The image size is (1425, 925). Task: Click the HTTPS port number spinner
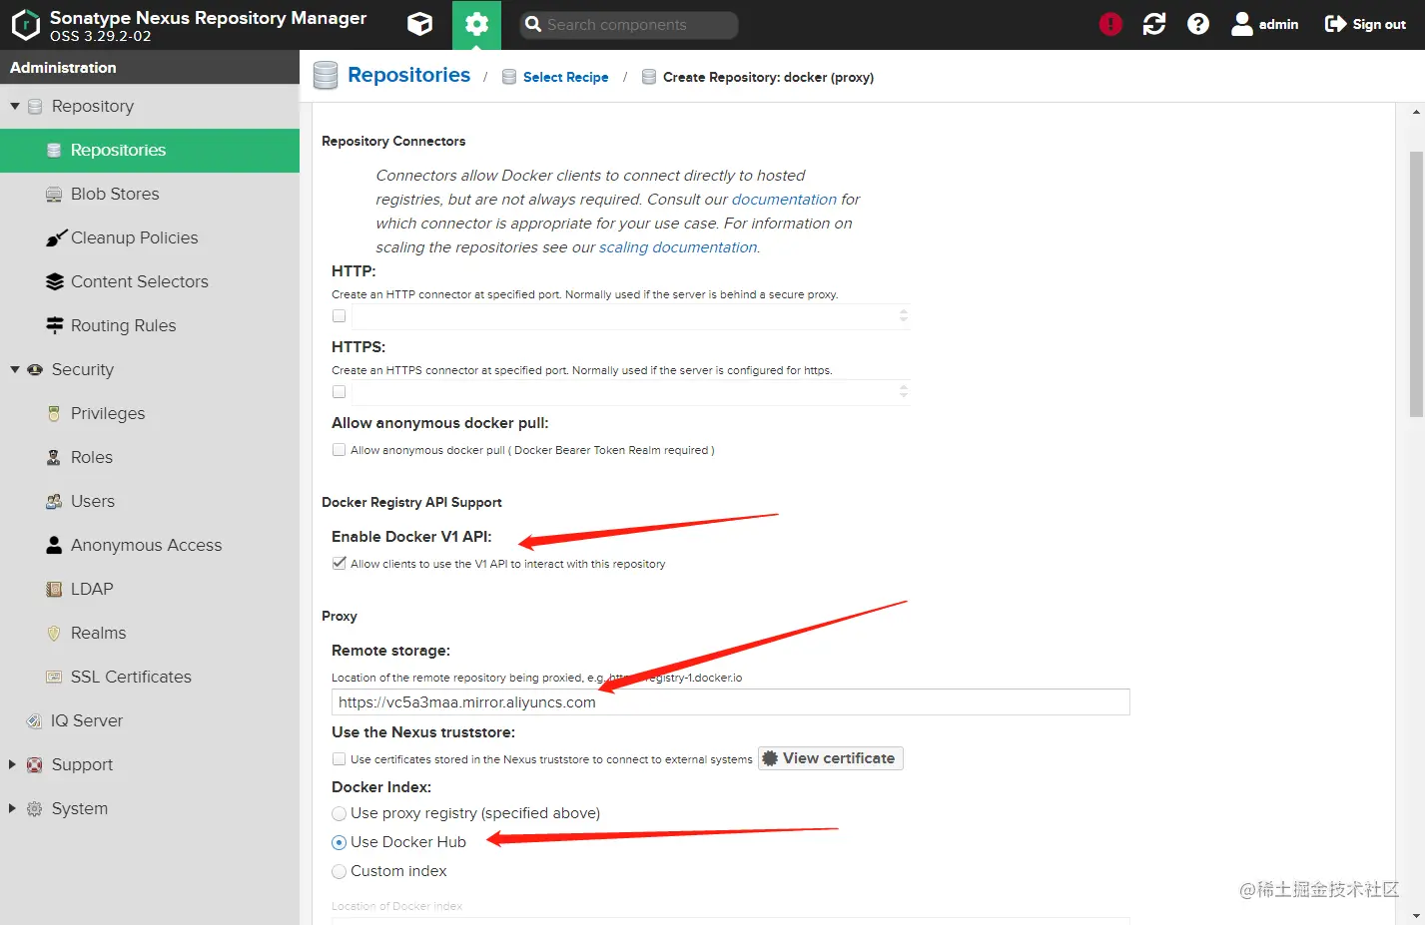904,391
